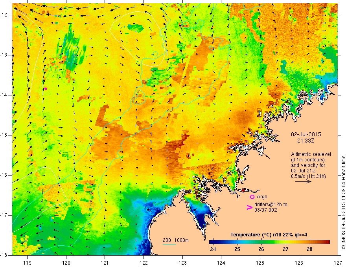Click the latitude axis label -16

(x=4, y=175)
